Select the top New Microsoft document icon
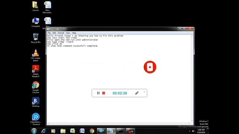The height and width of the screenshot is (134, 239). [x=47, y=7]
